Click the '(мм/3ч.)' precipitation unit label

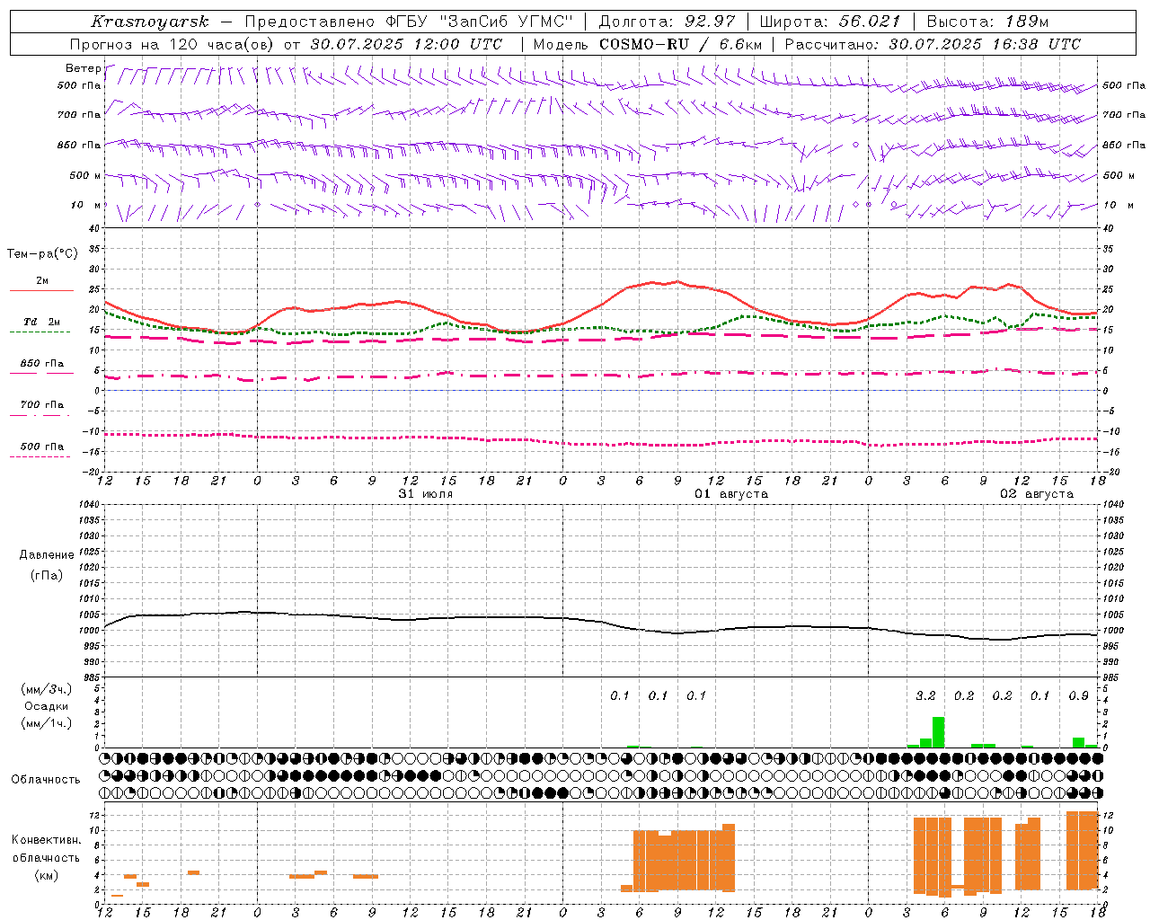(47, 689)
